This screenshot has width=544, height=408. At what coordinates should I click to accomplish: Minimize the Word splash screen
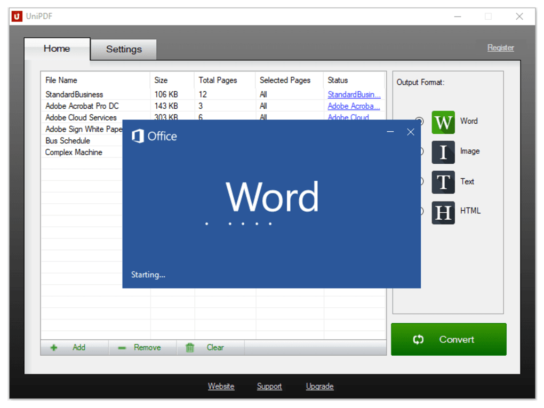click(x=390, y=132)
